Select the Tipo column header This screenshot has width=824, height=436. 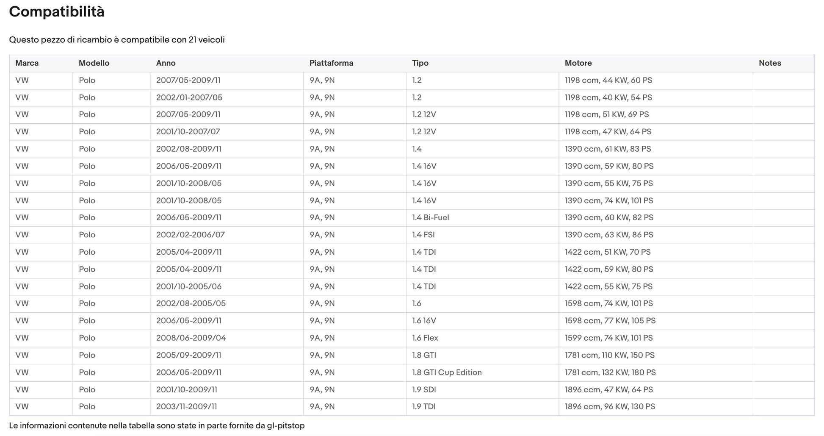pyautogui.click(x=420, y=63)
